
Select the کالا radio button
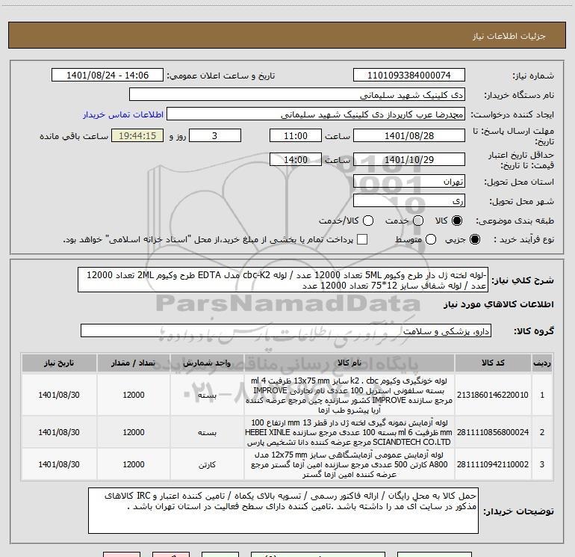(457, 221)
